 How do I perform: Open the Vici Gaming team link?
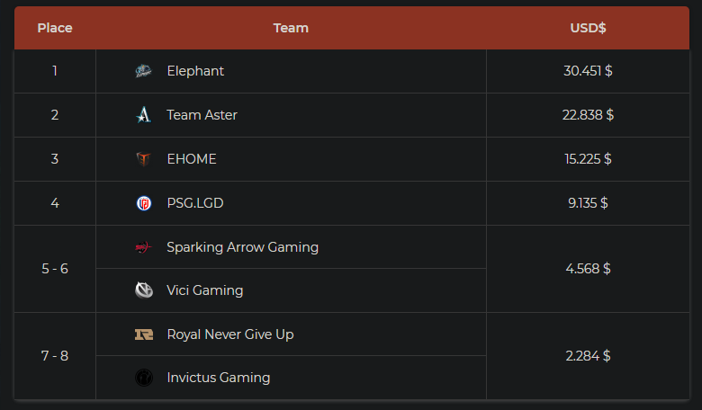pos(205,290)
